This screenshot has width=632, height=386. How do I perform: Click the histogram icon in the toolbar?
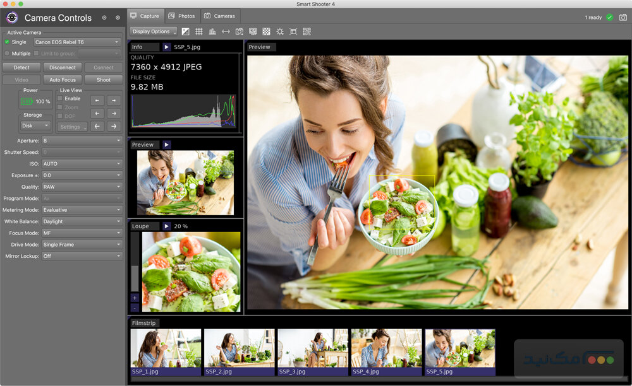[x=212, y=32]
